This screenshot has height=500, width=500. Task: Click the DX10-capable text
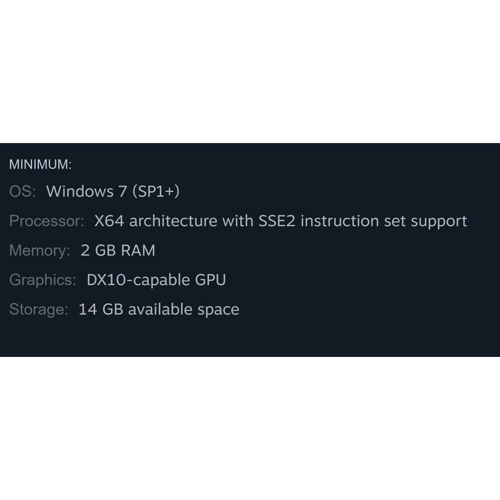[138, 280]
